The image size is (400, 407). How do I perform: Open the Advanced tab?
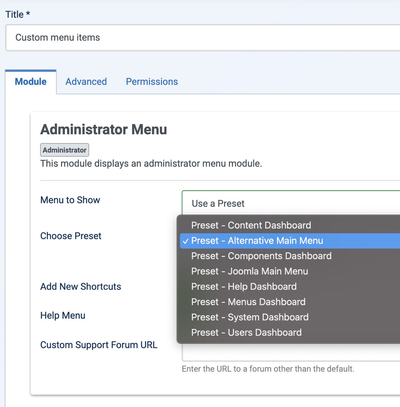tap(86, 82)
